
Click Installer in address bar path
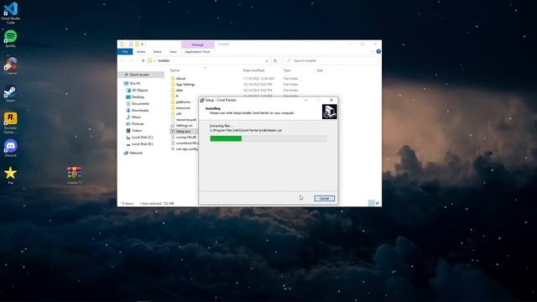164,60
